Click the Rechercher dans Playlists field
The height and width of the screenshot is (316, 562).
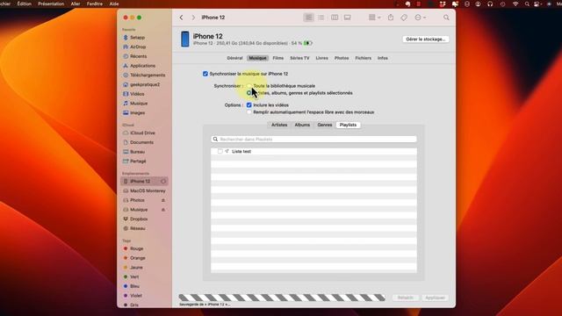point(313,139)
